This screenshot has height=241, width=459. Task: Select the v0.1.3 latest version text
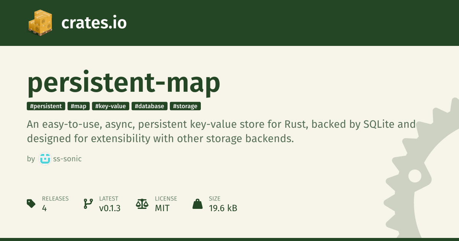pos(110,208)
